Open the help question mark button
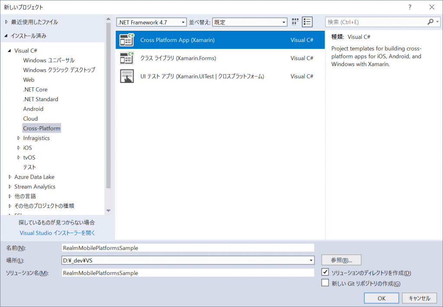The image size is (443, 307). tap(410, 7)
